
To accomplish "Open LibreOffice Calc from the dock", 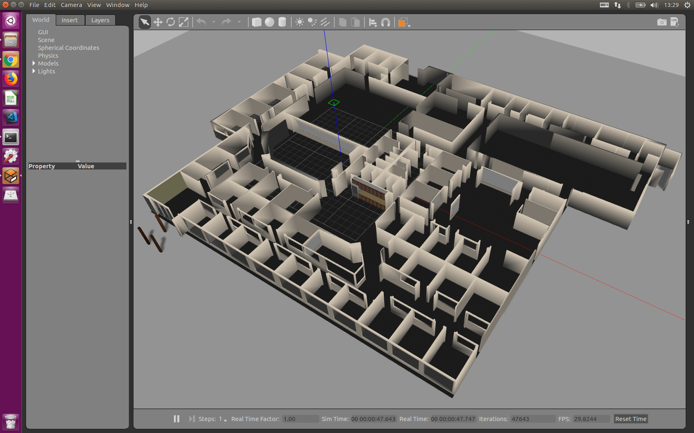I will click(x=11, y=99).
